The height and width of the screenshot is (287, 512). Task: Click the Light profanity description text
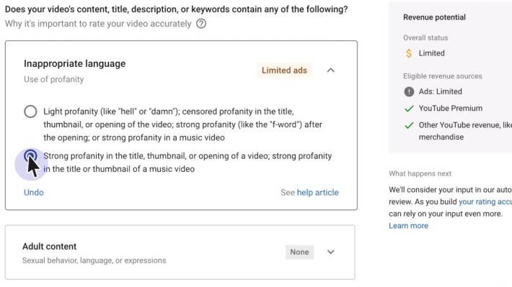point(183,124)
